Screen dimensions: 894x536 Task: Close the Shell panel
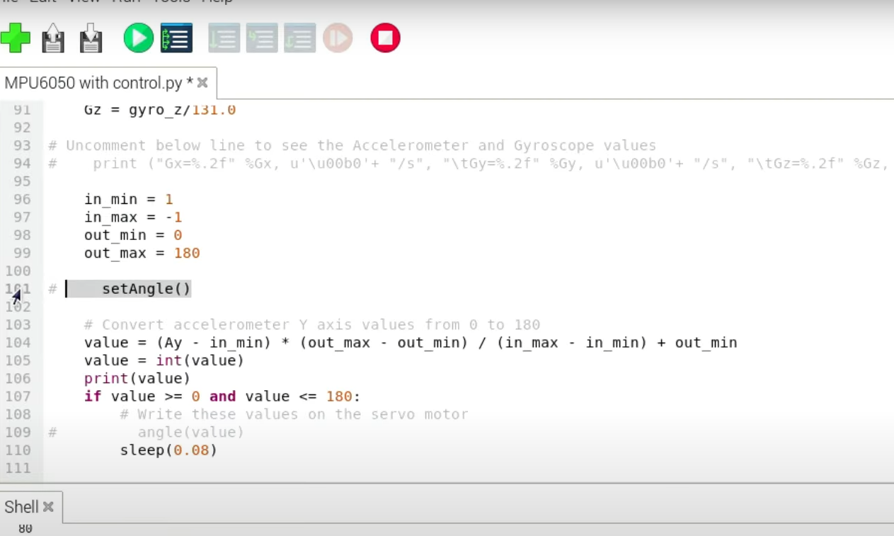(47, 506)
